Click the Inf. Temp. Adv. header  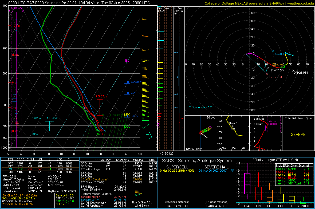coord(179,11)
